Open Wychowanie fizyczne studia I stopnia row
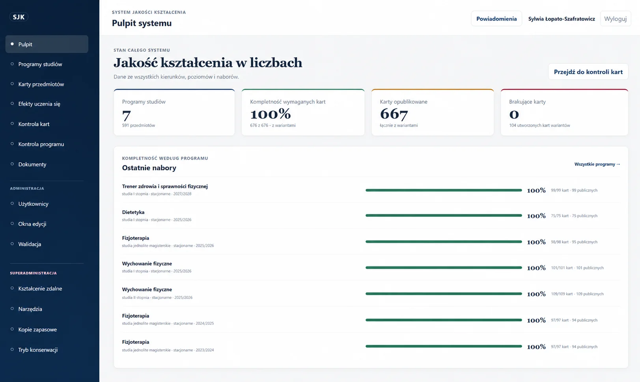Screen dimensions: 640x382 pyautogui.click(x=371, y=267)
